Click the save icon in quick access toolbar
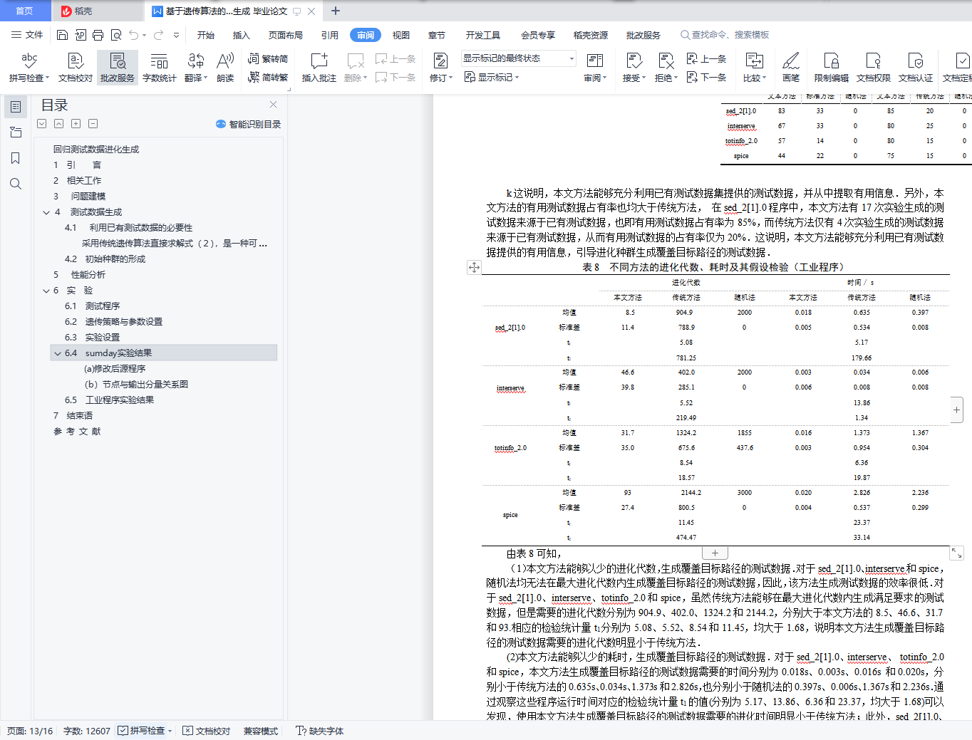 (63, 35)
